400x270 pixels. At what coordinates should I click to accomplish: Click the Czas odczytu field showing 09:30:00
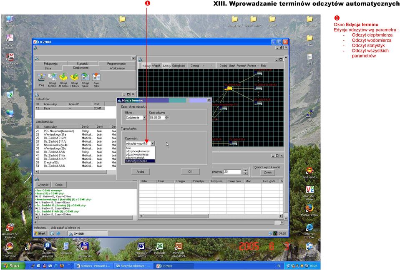(x=157, y=118)
